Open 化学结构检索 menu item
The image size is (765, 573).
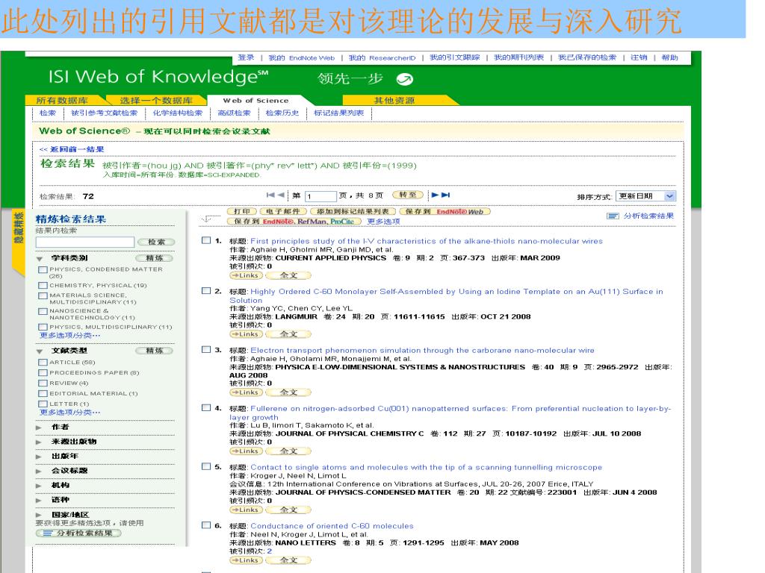(178, 113)
